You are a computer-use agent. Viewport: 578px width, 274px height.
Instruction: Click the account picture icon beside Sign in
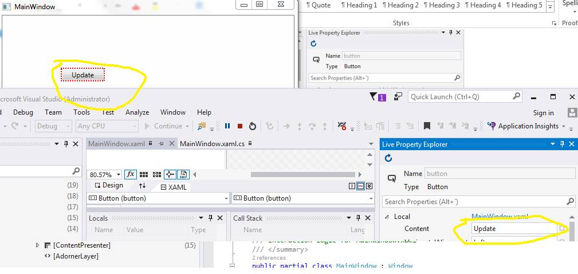572,112
